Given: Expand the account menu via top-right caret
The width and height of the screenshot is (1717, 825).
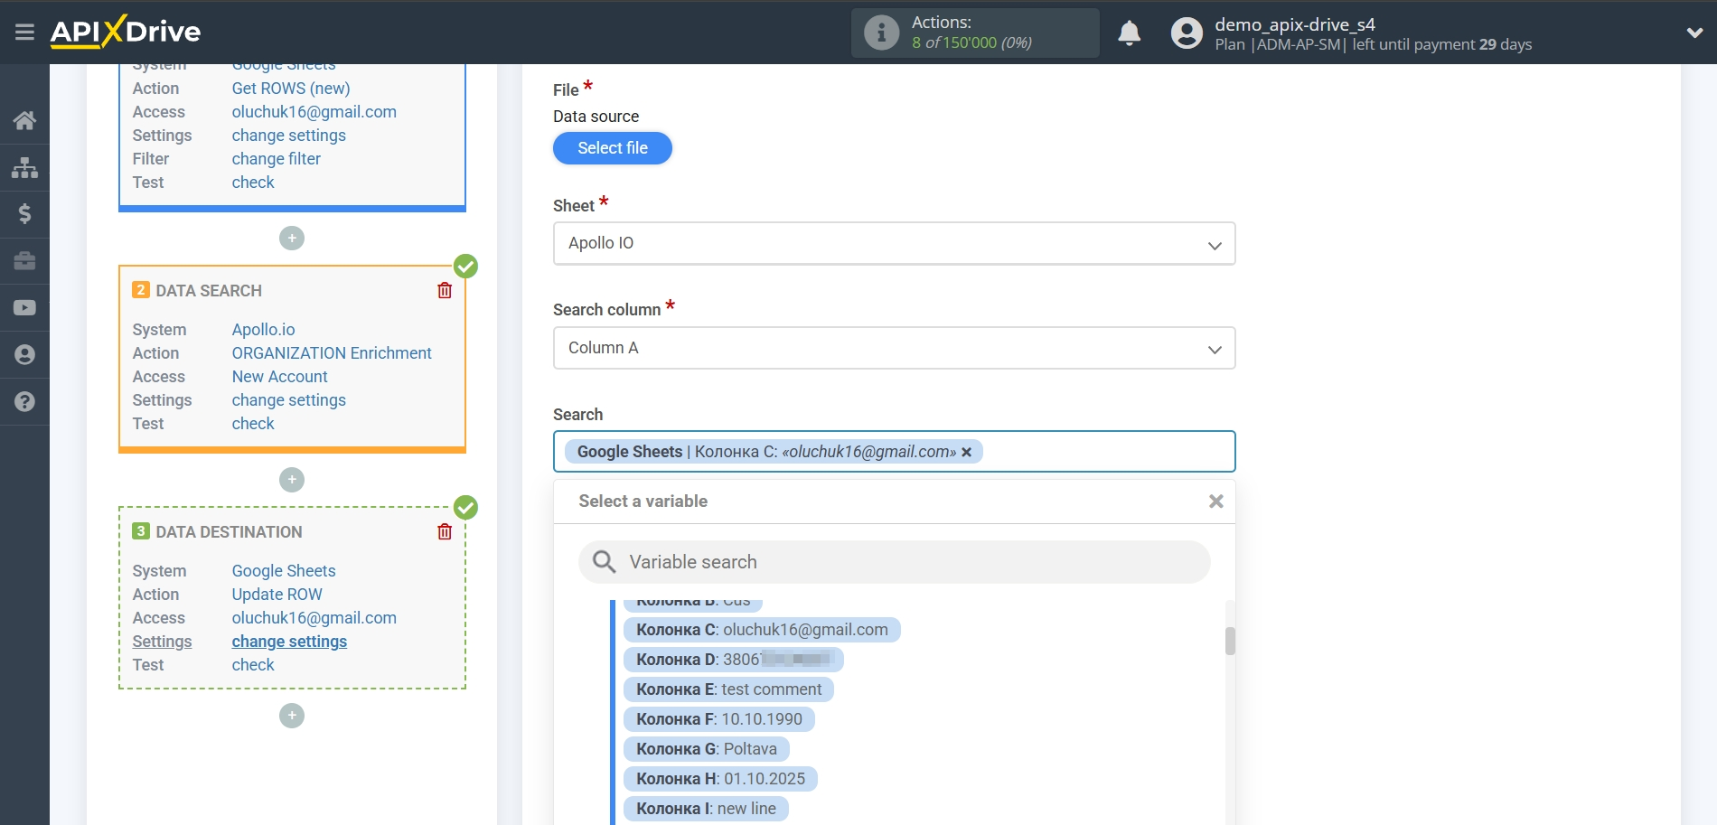Looking at the screenshot, I should click(x=1694, y=33).
